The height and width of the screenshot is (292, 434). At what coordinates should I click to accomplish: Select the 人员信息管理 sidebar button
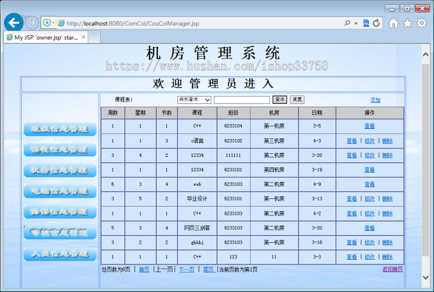coord(59,254)
